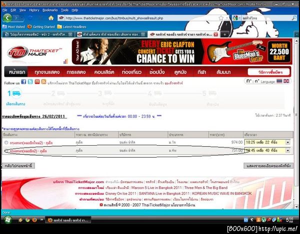300x234 pixels.
Task: Open the Facebook follow icon
Action: click(23, 82)
